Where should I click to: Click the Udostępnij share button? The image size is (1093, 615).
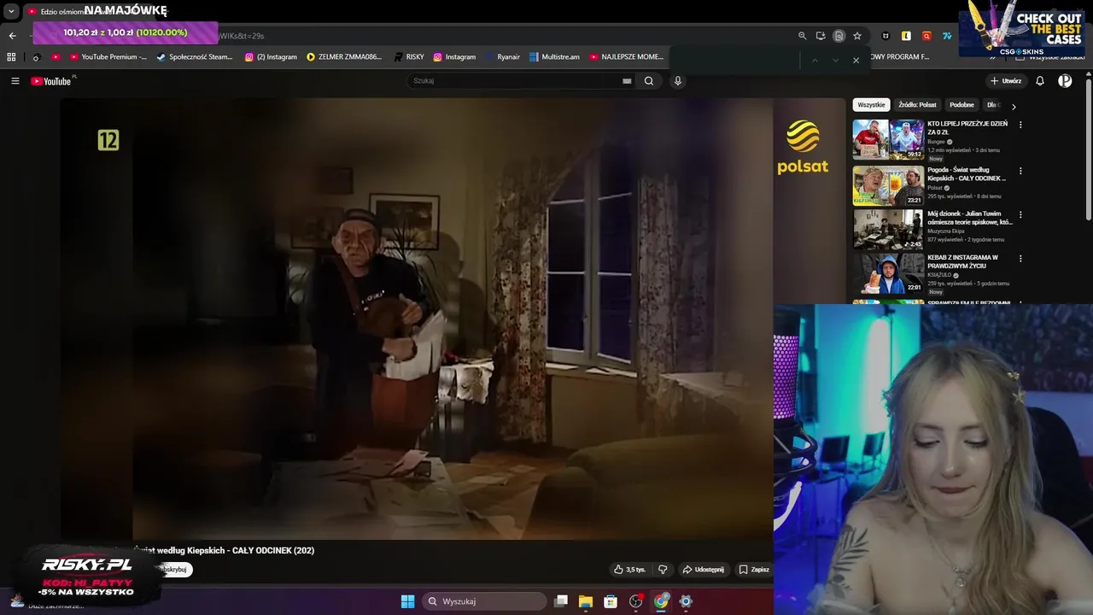[x=703, y=570]
